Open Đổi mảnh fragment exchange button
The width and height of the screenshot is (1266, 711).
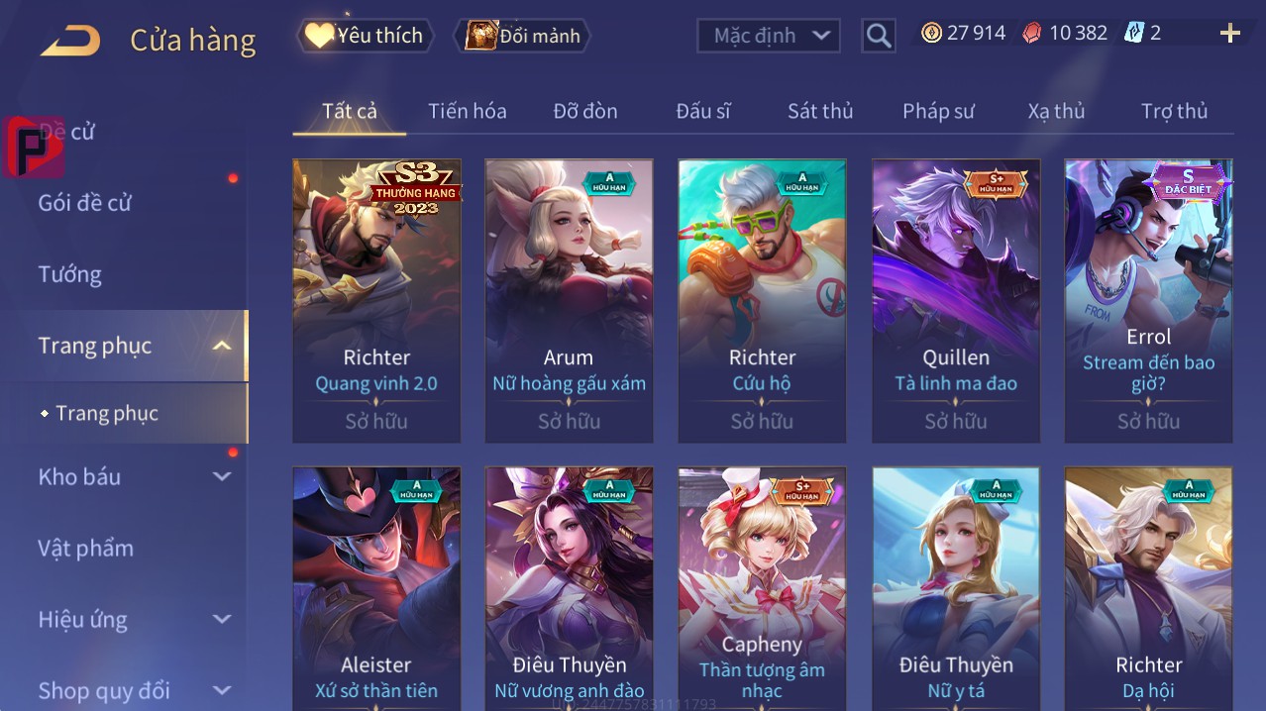pos(522,36)
